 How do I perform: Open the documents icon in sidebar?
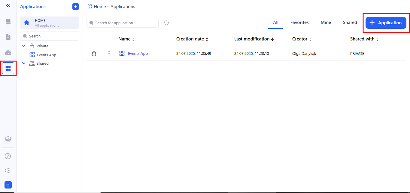8,37
